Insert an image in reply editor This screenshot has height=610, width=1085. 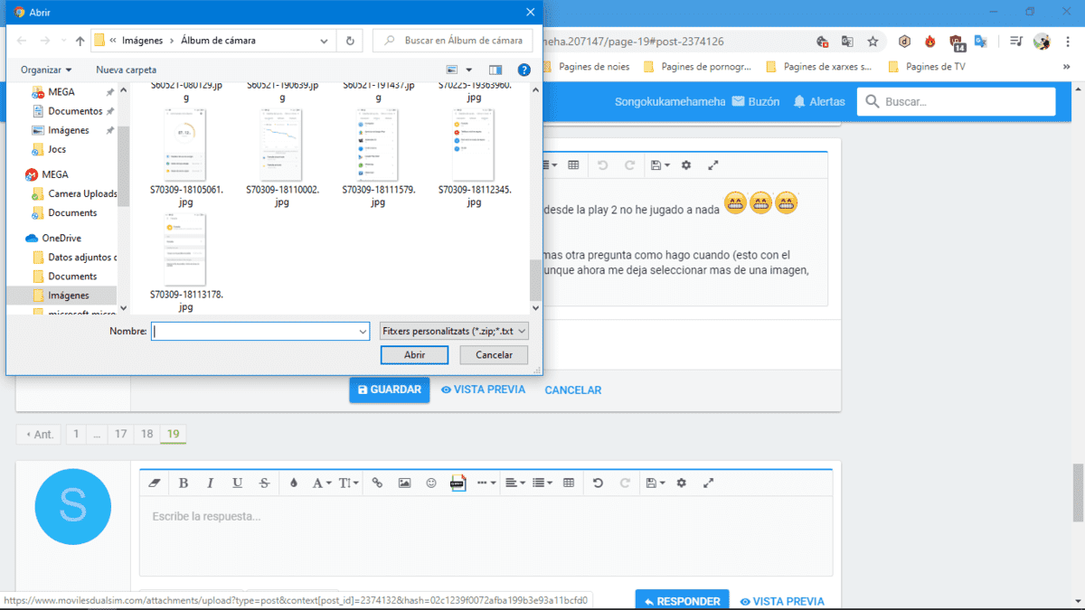click(404, 483)
